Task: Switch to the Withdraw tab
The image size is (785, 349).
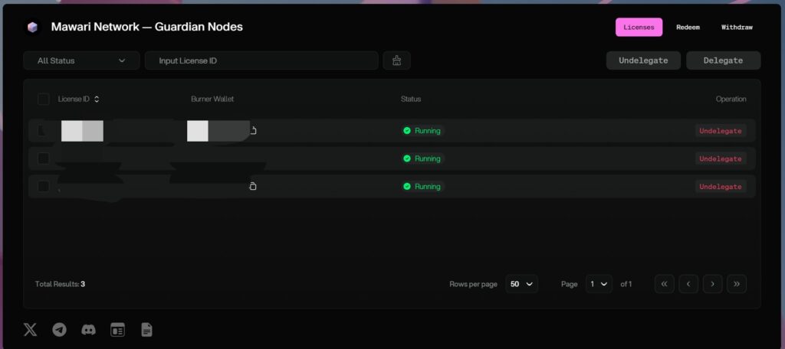Action: [x=736, y=28]
